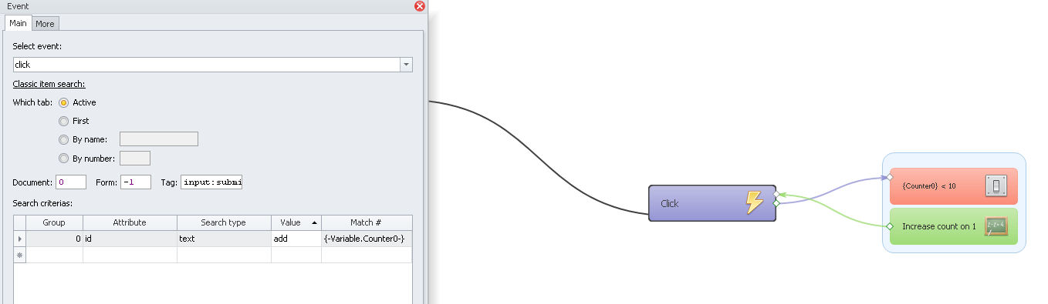This screenshot has width=1048, height=304.
Task: Click the lightning bolt icon on Click node
Action: [755, 202]
